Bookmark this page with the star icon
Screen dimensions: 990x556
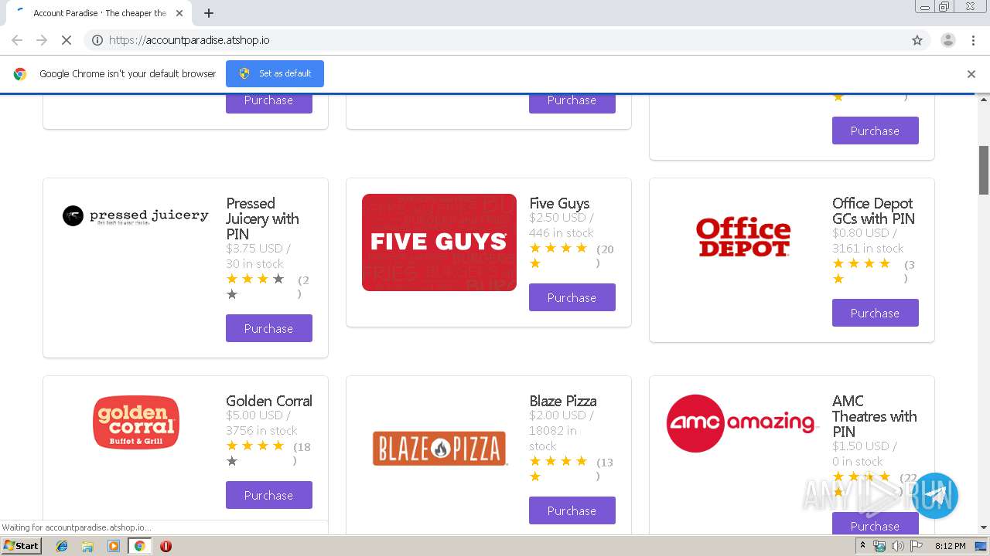click(x=917, y=40)
